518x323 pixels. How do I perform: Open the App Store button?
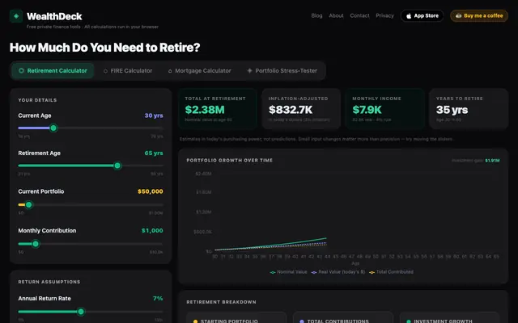422,16
